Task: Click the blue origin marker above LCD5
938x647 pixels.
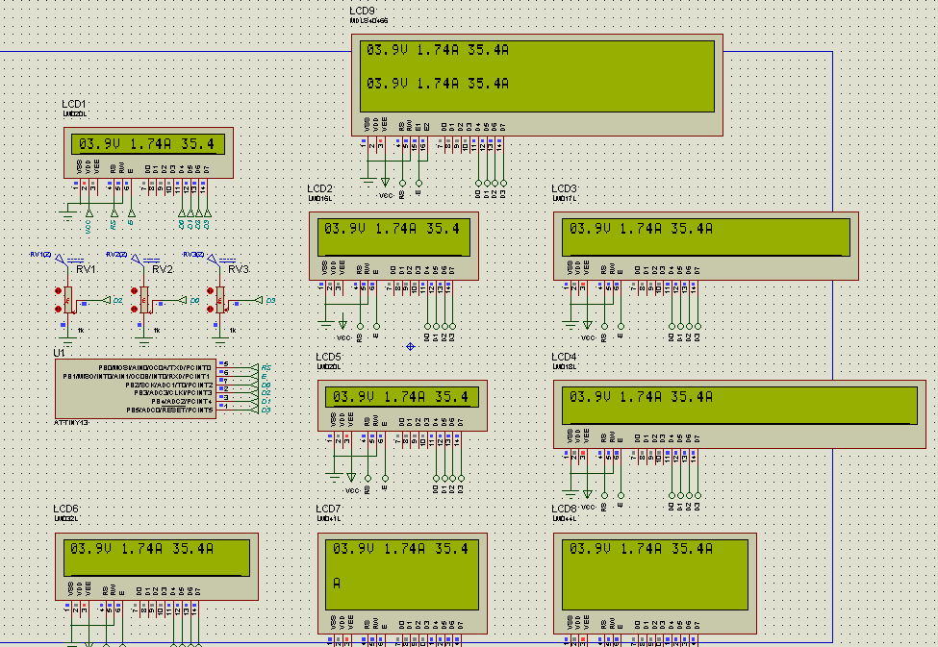Action: (x=411, y=346)
